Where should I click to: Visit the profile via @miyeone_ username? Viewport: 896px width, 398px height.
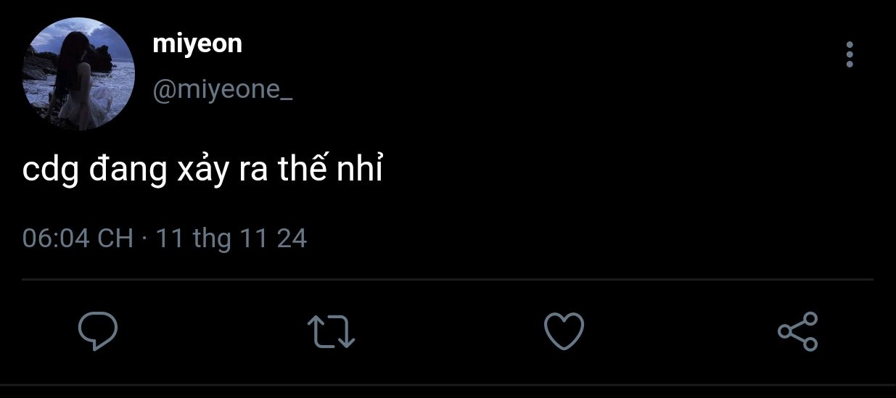click(x=222, y=90)
